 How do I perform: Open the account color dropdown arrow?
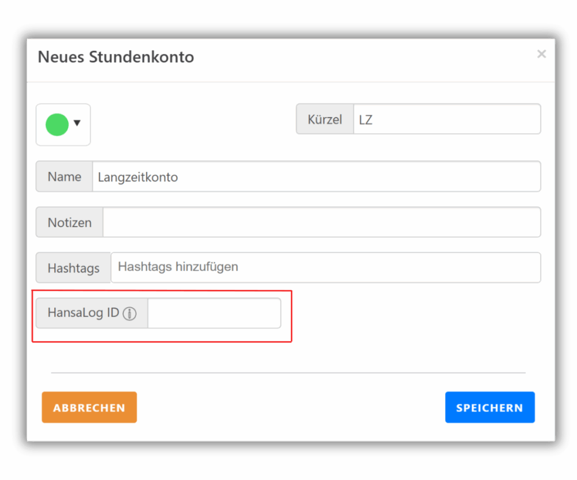click(x=77, y=124)
